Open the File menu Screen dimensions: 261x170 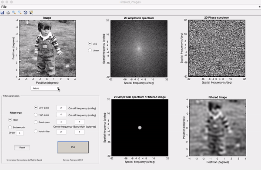point(4,7)
